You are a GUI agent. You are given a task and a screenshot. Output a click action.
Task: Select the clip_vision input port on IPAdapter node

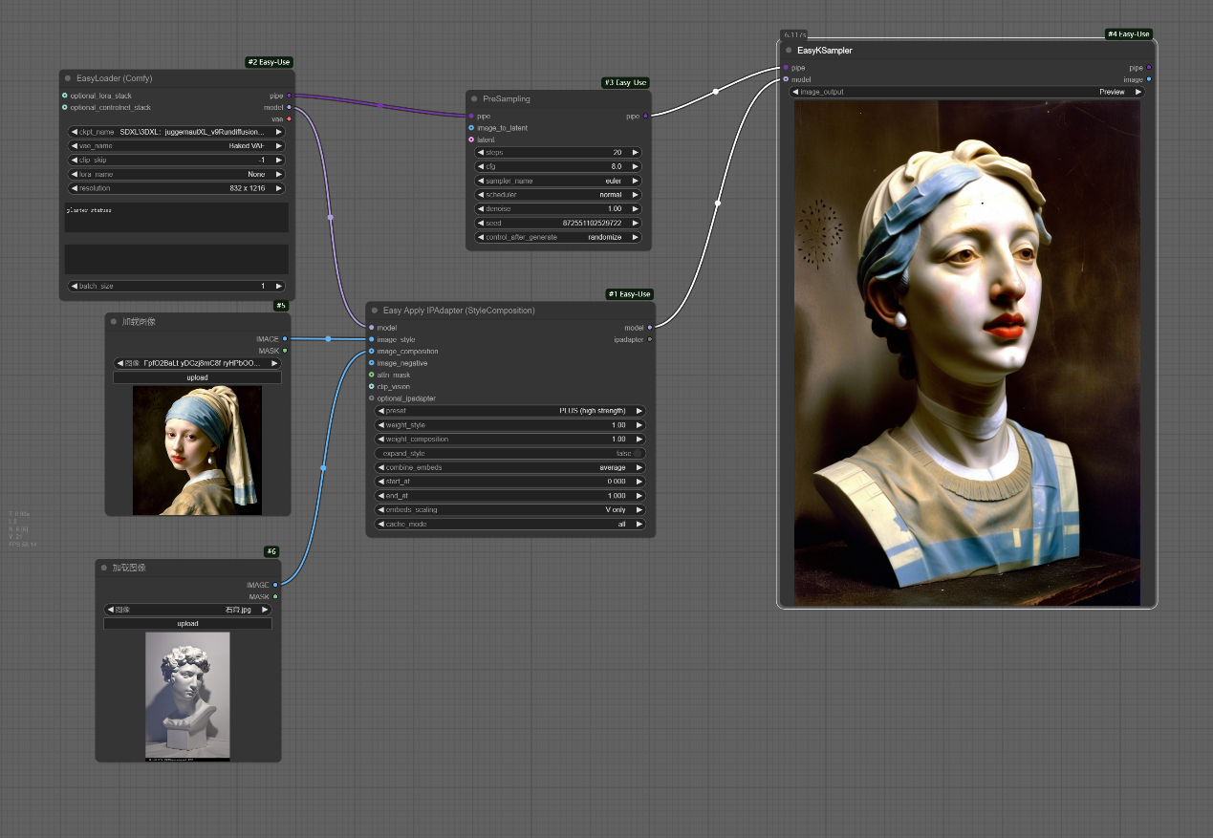point(372,387)
